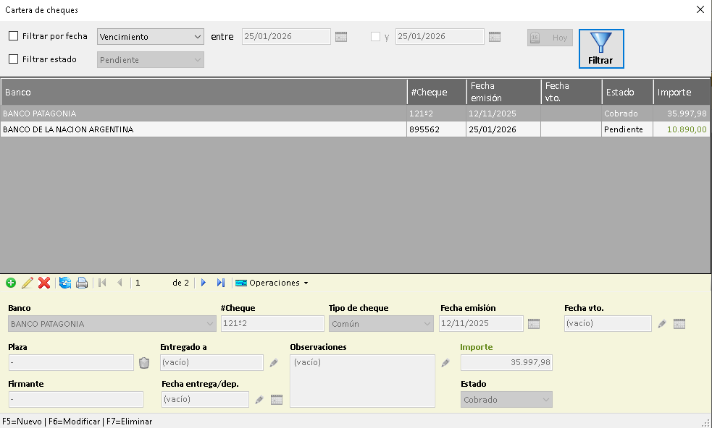Jump to the last record
Image resolution: width=712 pixels, height=428 pixels.
pyautogui.click(x=221, y=283)
